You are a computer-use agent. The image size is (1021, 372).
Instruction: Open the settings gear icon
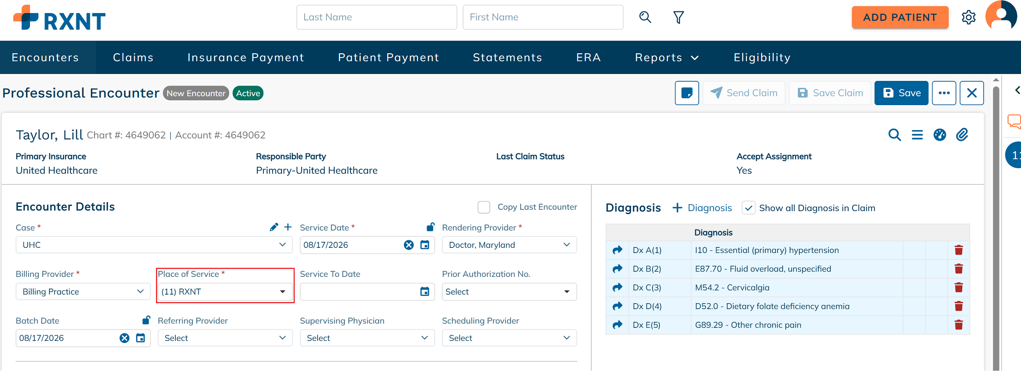(969, 17)
